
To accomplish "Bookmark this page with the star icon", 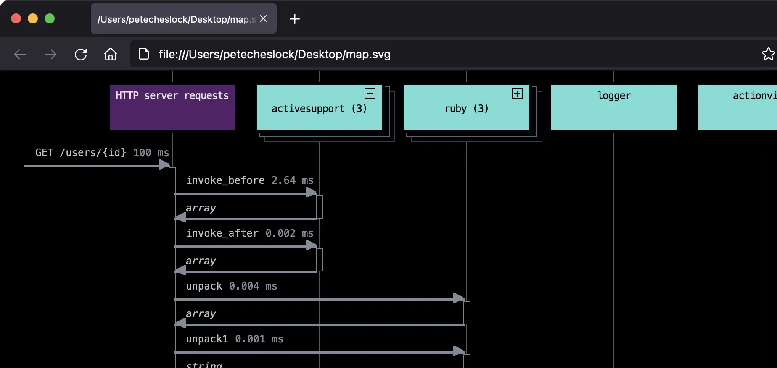I will (768, 54).
